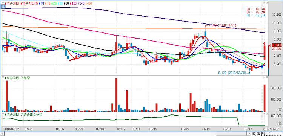Click the '넥슨지티:기관순매수누적' legend label
This screenshot has width=283, height=136.
[x=24, y=114]
